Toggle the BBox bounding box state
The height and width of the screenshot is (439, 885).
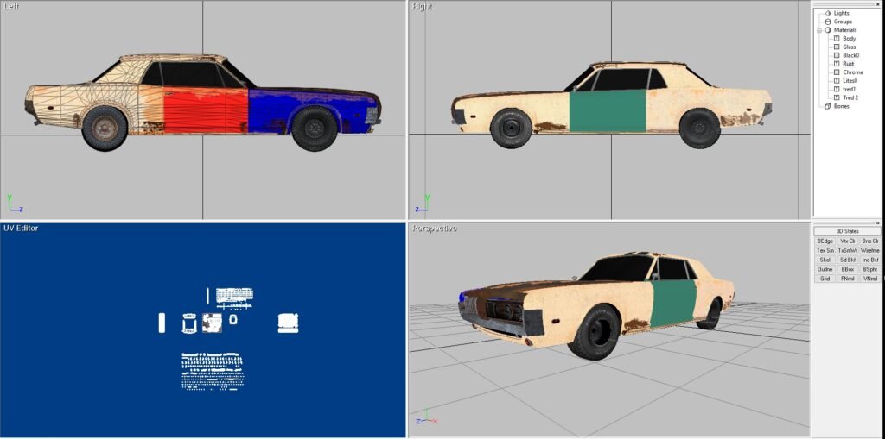click(848, 269)
